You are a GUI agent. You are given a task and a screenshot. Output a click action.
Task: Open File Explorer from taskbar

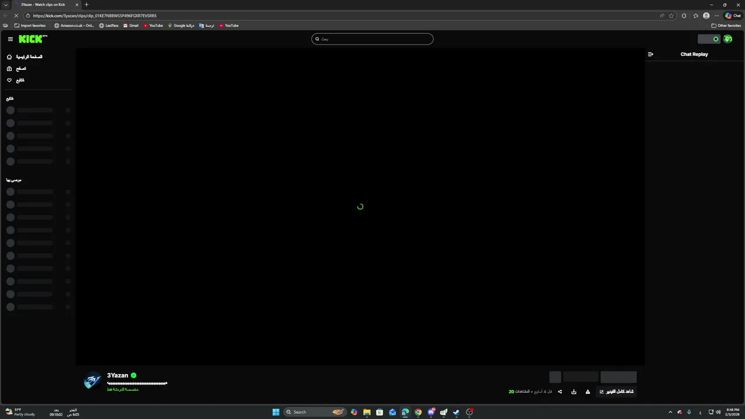coord(367,412)
